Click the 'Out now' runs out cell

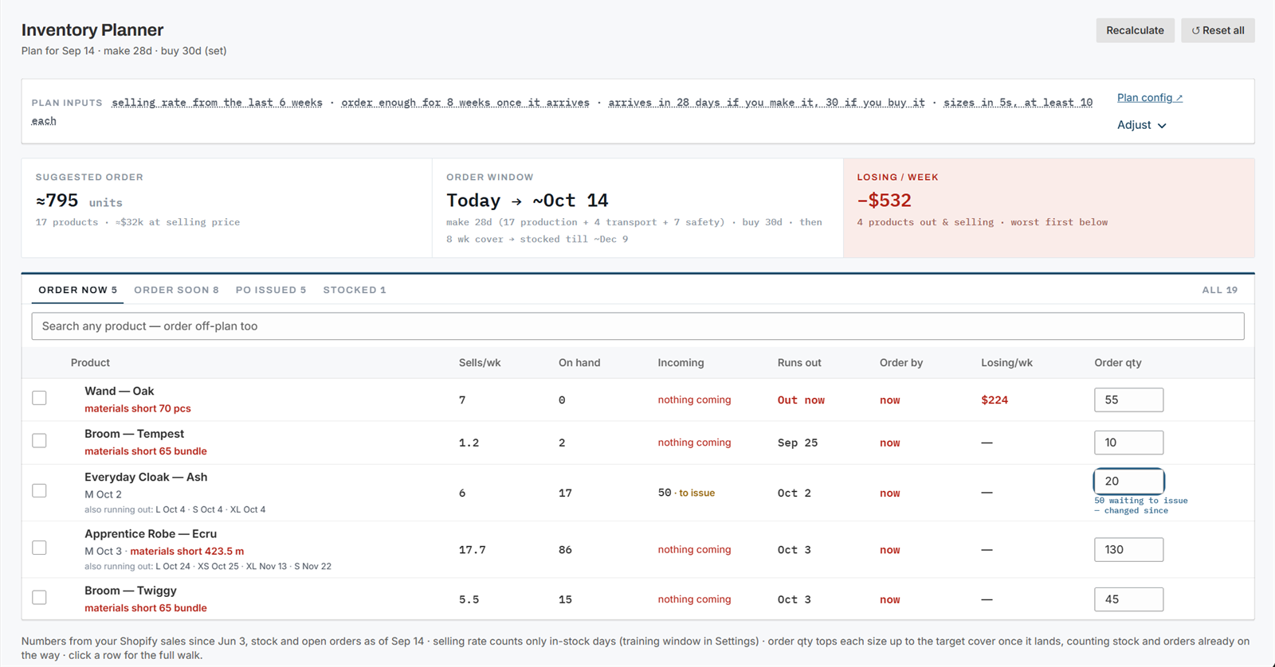pos(801,400)
